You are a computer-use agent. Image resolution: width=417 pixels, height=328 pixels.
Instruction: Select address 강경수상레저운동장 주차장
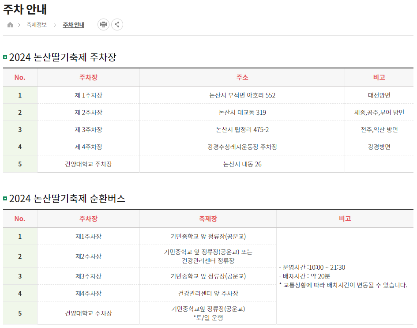coord(242,147)
